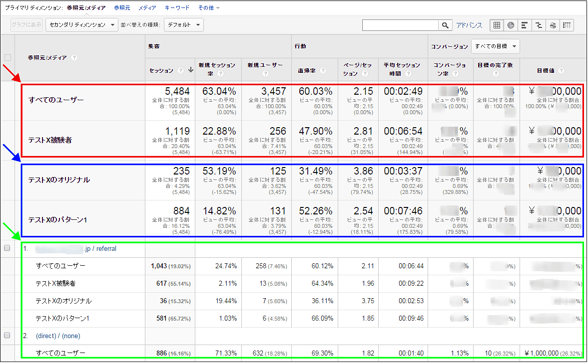Click help icon beside 直帰率 column
The height and width of the screenshot is (363, 588).
(x=323, y=71)
